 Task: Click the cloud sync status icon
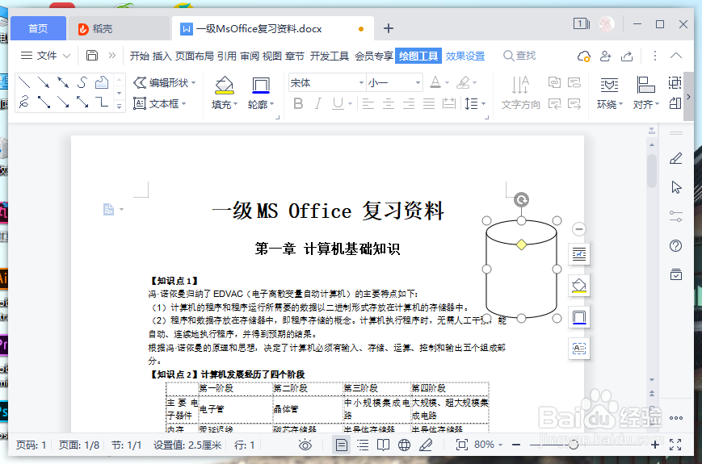coord(583,56)
